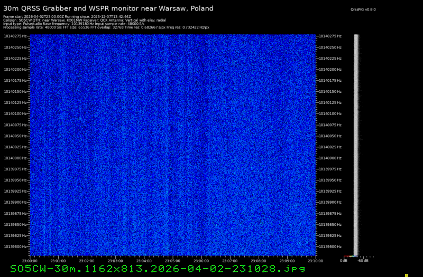Click the 10139900 Hz label on right axis
Image resolution: width=423 pixels, height=277 pixels.
(x=330, y=202)
